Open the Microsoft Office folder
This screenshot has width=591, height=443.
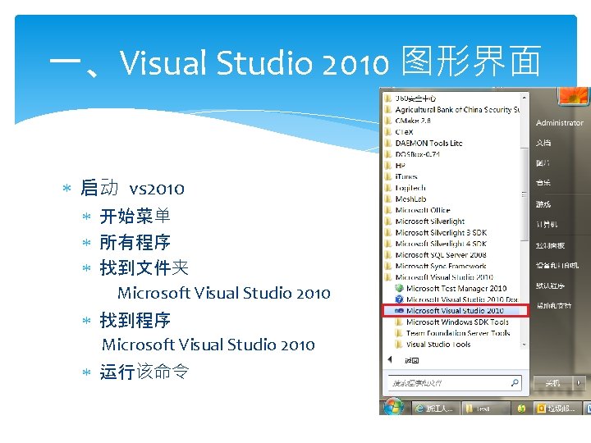[417, 210]
